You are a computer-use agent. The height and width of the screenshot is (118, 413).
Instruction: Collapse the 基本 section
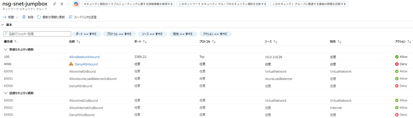[x=3, y=25]
